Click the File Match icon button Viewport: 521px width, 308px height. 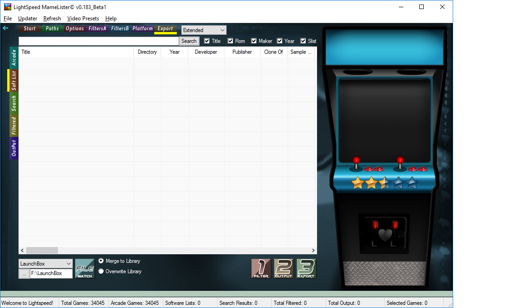click(85, 269)
